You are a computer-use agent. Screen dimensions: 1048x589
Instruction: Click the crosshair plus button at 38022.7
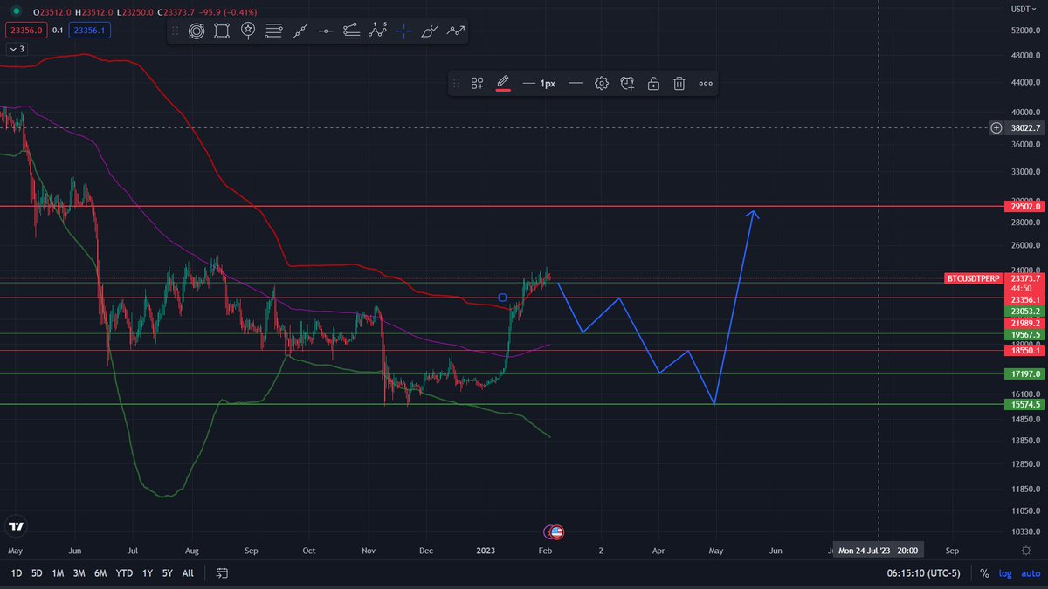pyautogui.click(x=996, y=128)
